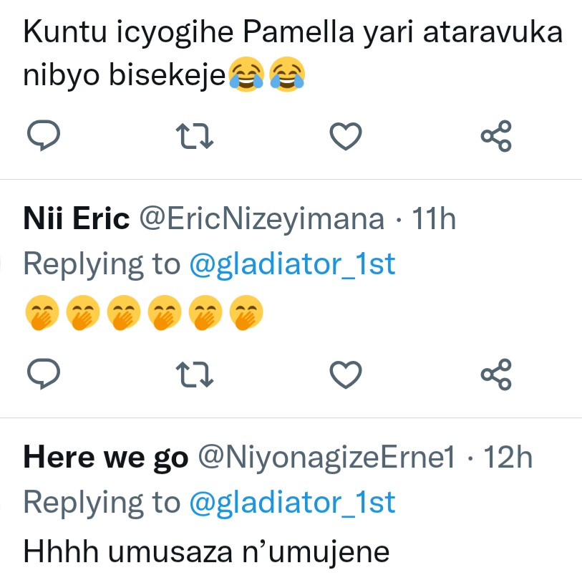Open the @EricNizeyimana handle
This screenshot has height=575, width=582.
click(260, 219)
